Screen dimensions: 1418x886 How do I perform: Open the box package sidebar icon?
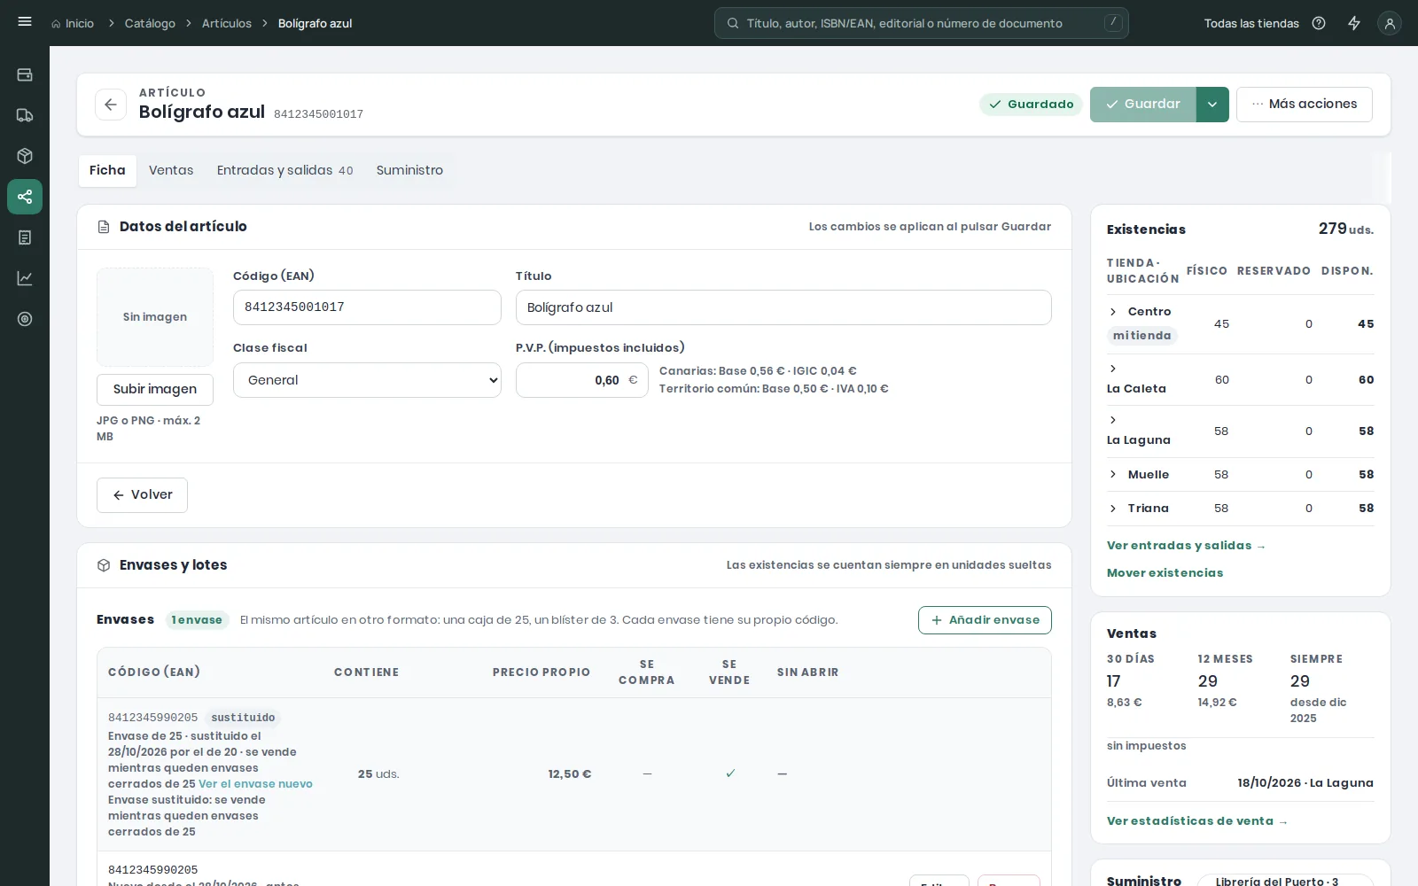coord(25,156)
